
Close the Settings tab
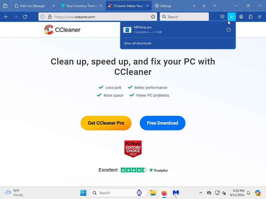tap(194, 6)
